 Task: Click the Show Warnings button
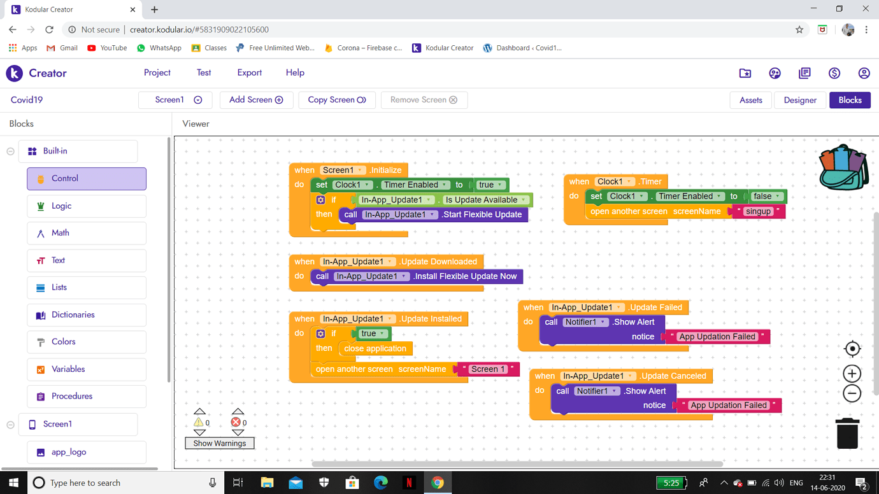(220, 443)
